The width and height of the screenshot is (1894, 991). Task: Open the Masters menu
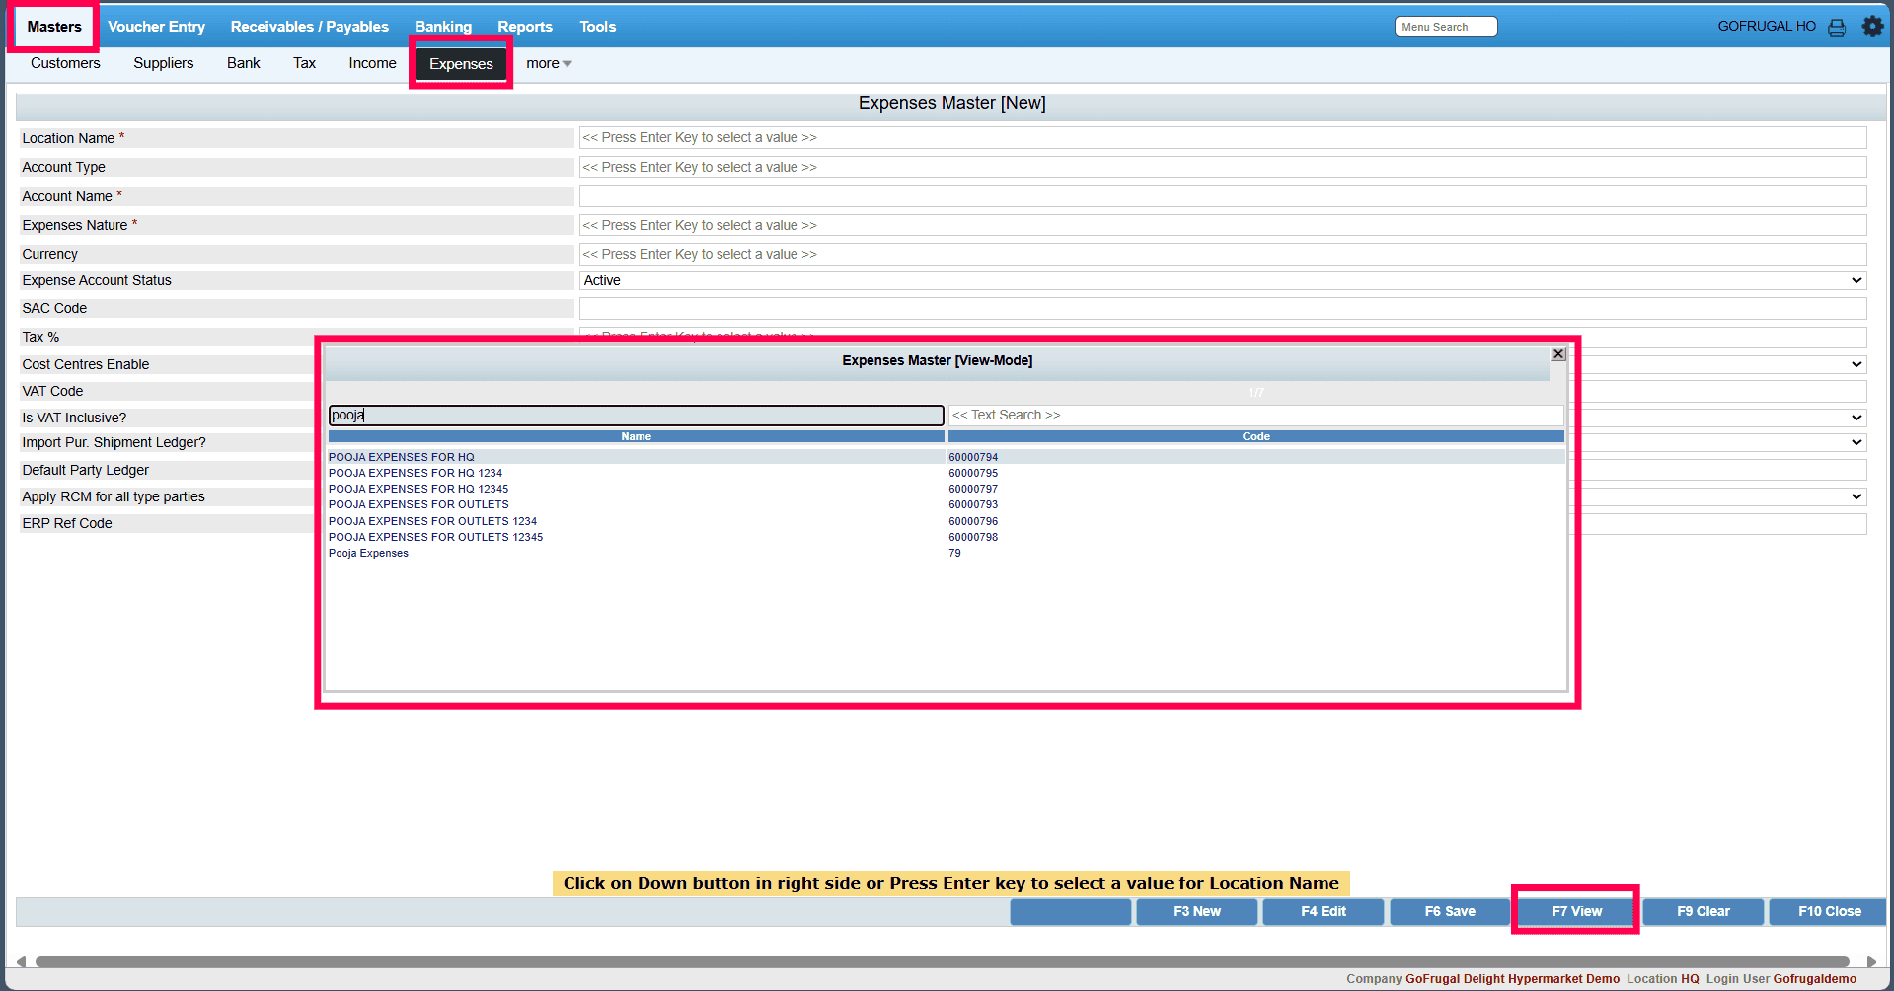coord(54,27)
